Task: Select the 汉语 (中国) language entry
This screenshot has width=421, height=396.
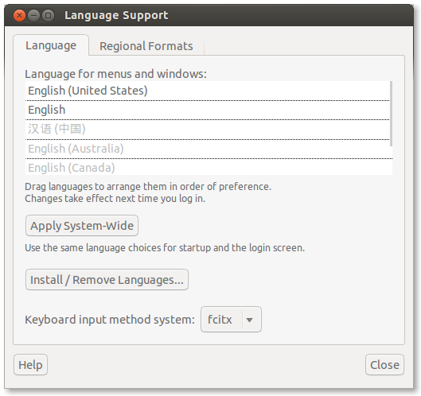Action: (x=207, y=130)
